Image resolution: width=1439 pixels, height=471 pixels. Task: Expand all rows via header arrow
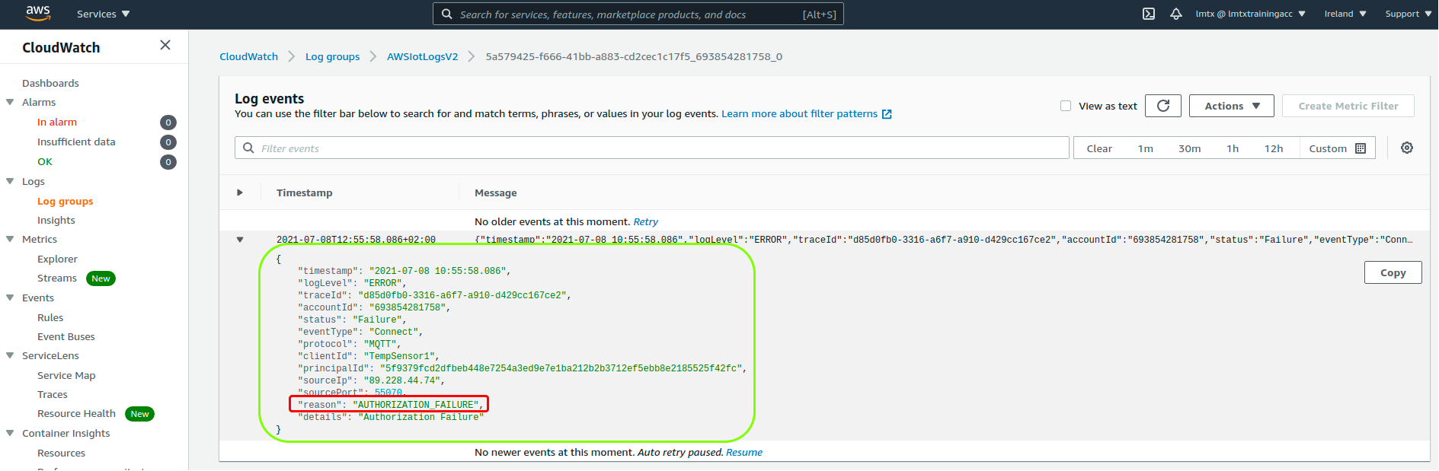click(x=240, y=193)
